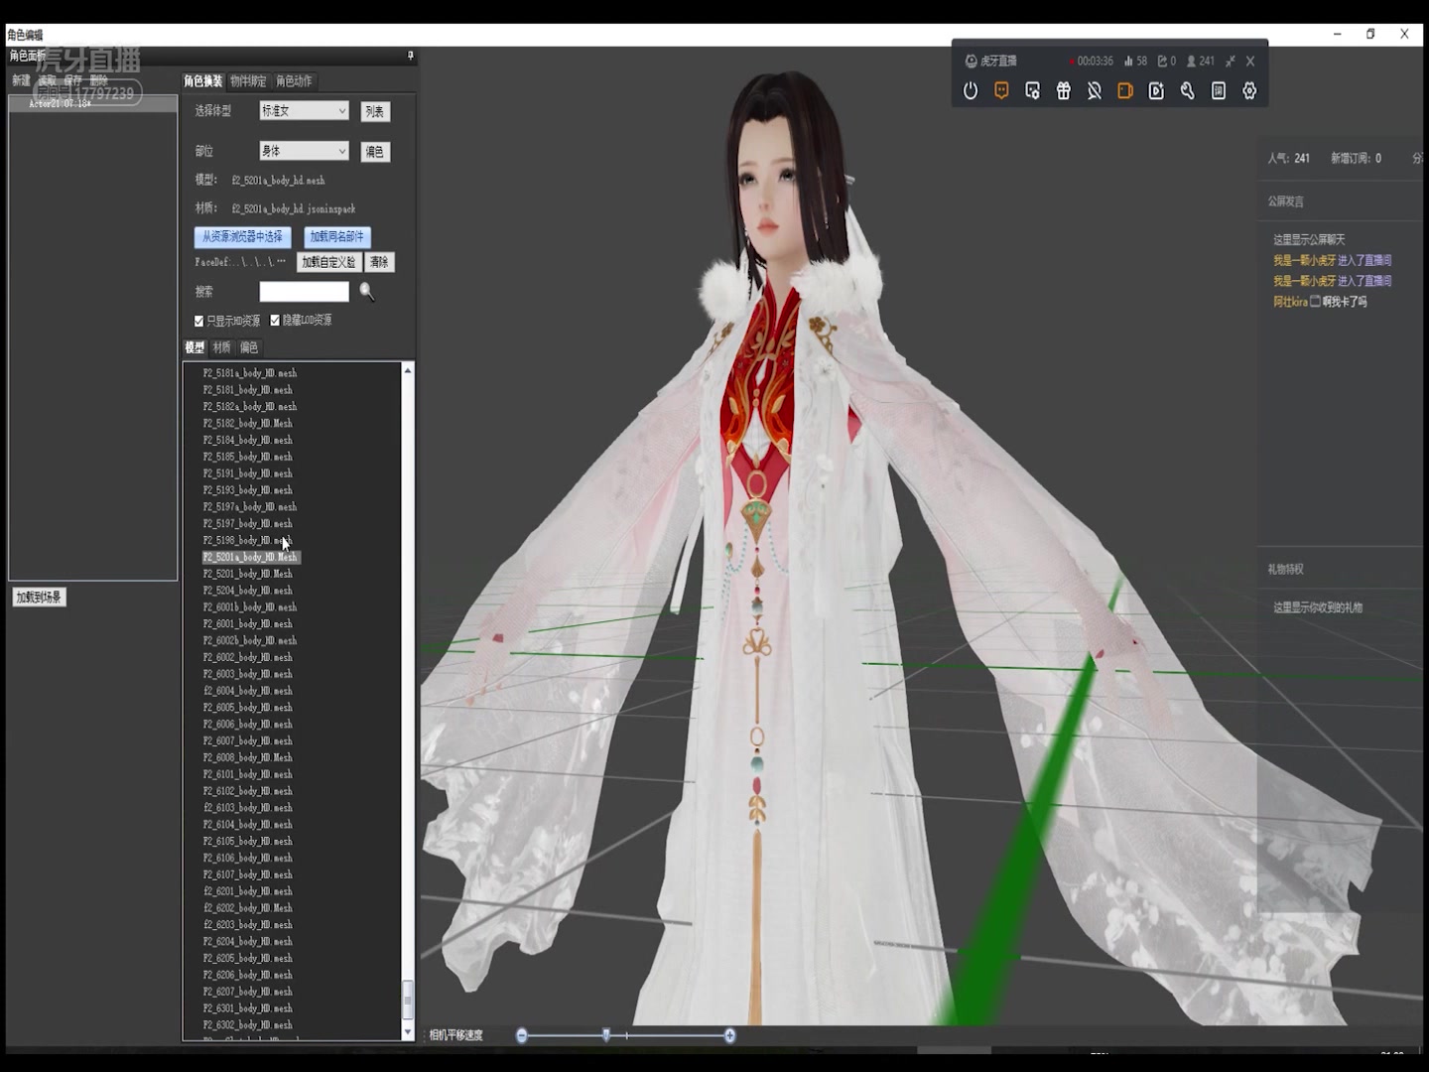Screen dimensions: 1429x1072
Task: Click 保存 in character panel menu
Action: (72, 79)
